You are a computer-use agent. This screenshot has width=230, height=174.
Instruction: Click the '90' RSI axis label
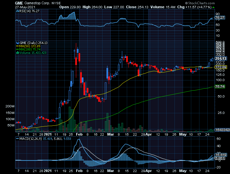(x=218, y=14)
